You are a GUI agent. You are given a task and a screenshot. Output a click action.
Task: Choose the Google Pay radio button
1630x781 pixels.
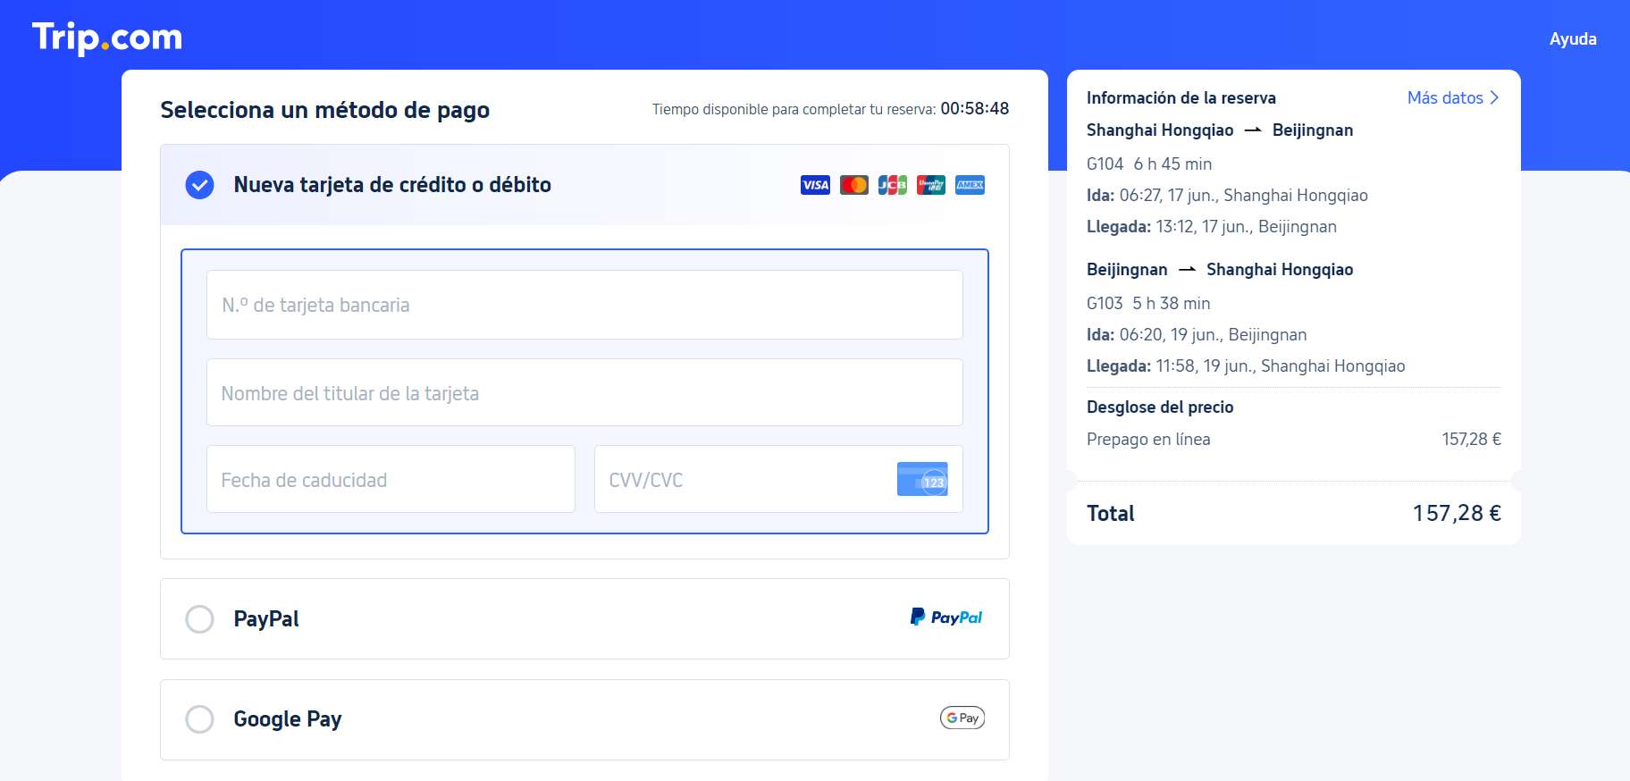[199, 719]
